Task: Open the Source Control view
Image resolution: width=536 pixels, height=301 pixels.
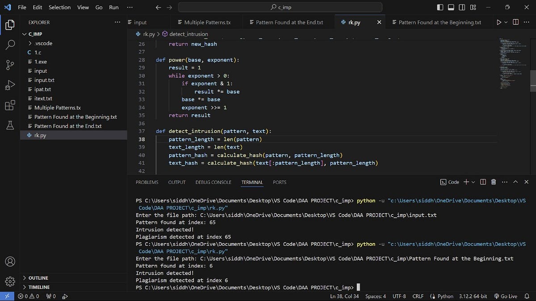Action: pos(10,65)
